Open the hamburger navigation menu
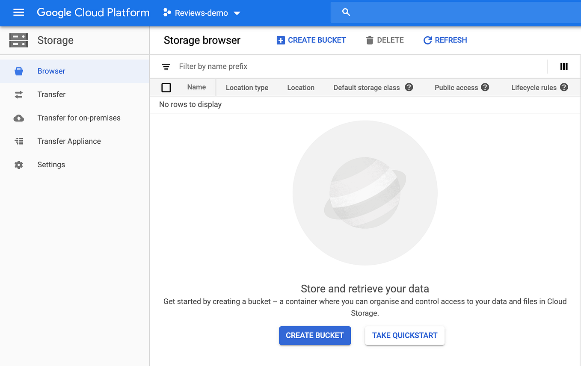 pos(19,13)
